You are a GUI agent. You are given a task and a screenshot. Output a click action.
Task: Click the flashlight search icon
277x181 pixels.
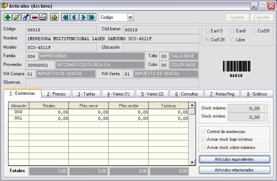click(26, 17)
